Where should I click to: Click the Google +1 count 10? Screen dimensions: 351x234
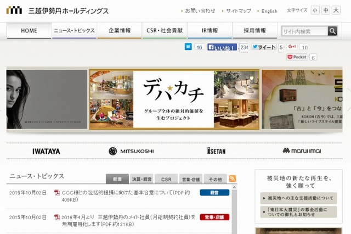304,47
